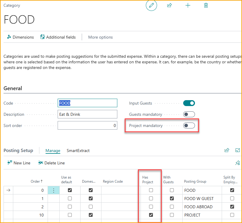Click the plus icon to add new category
Viewport: 242px width, 223px height.
188,5
